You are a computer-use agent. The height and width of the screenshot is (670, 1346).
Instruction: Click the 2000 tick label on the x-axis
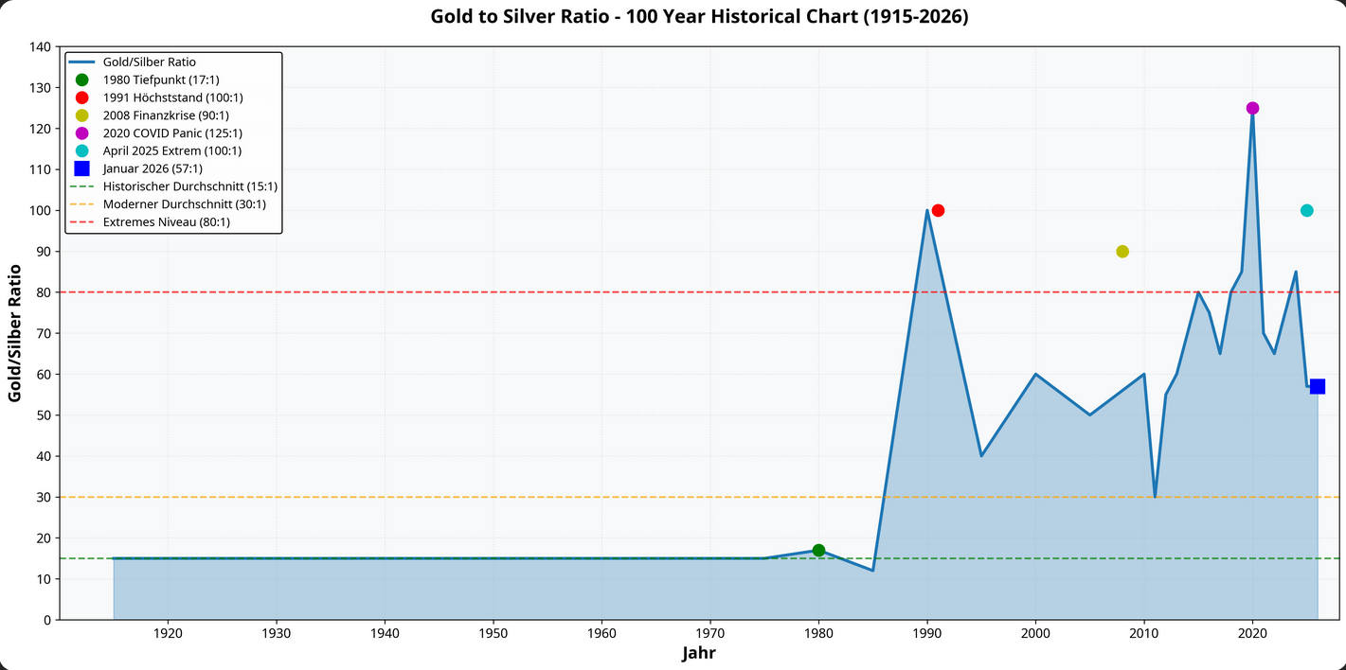tap(1035, 632)
